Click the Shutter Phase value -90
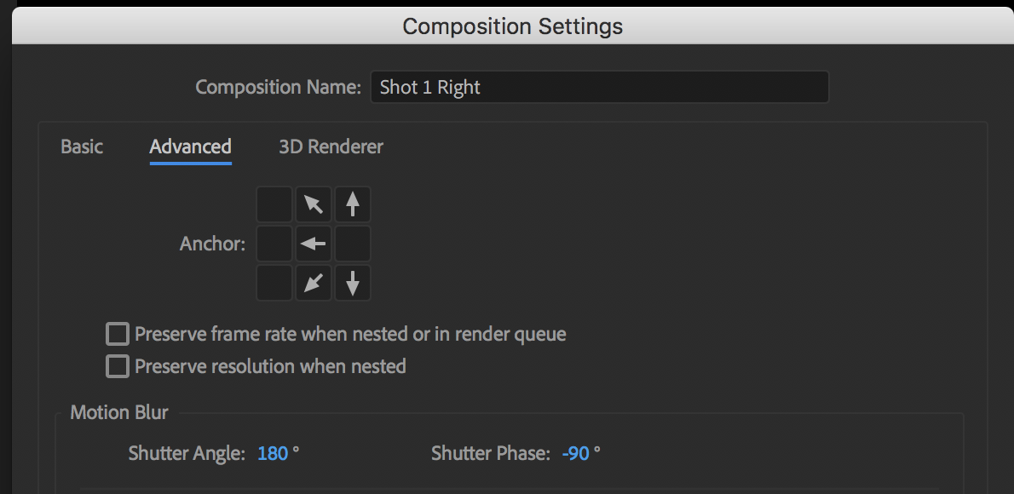 click(x=576, y=453)
